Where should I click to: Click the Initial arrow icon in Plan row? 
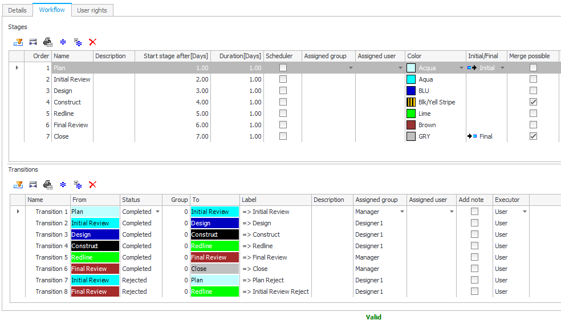pyautogui.click(x=472, y=68)
